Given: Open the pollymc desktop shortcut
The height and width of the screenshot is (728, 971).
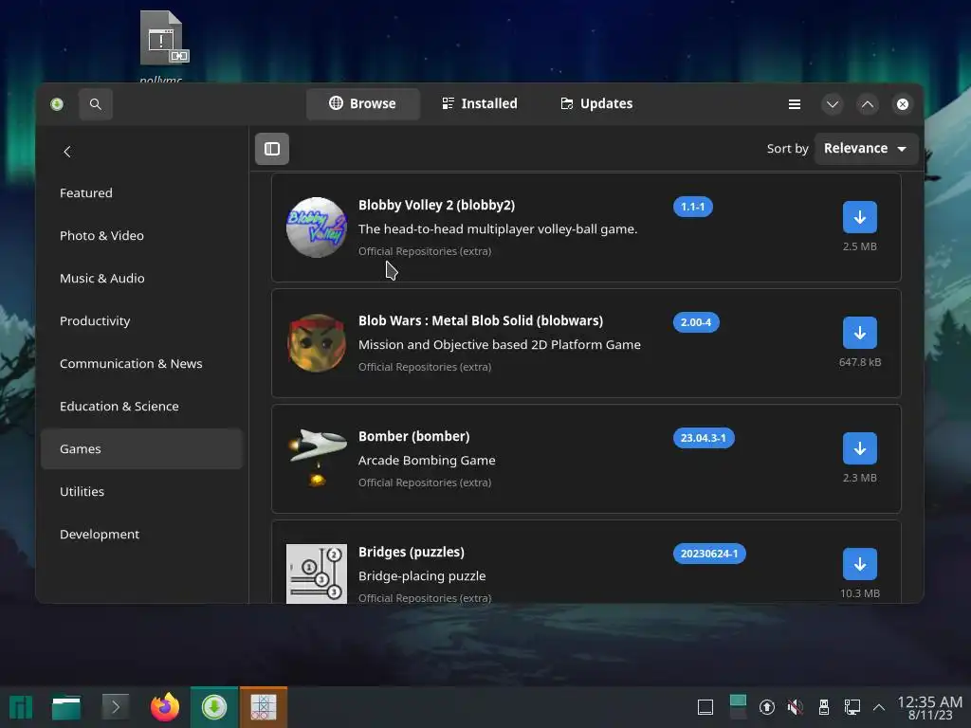Looking at the screenshot, I should (x=161, y=46).
